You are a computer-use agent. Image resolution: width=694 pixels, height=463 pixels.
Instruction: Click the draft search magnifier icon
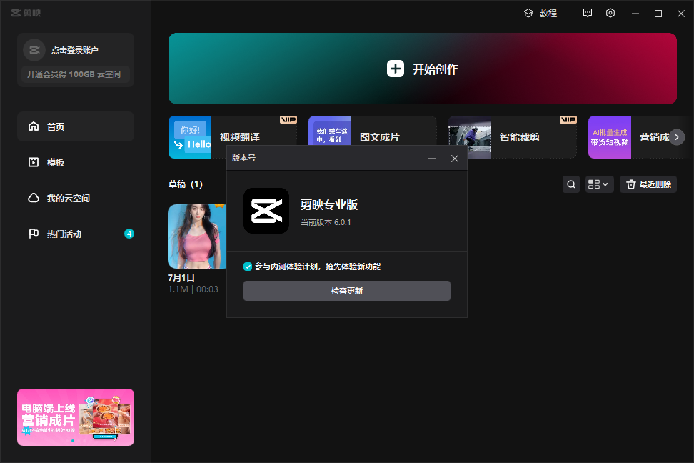571,184
